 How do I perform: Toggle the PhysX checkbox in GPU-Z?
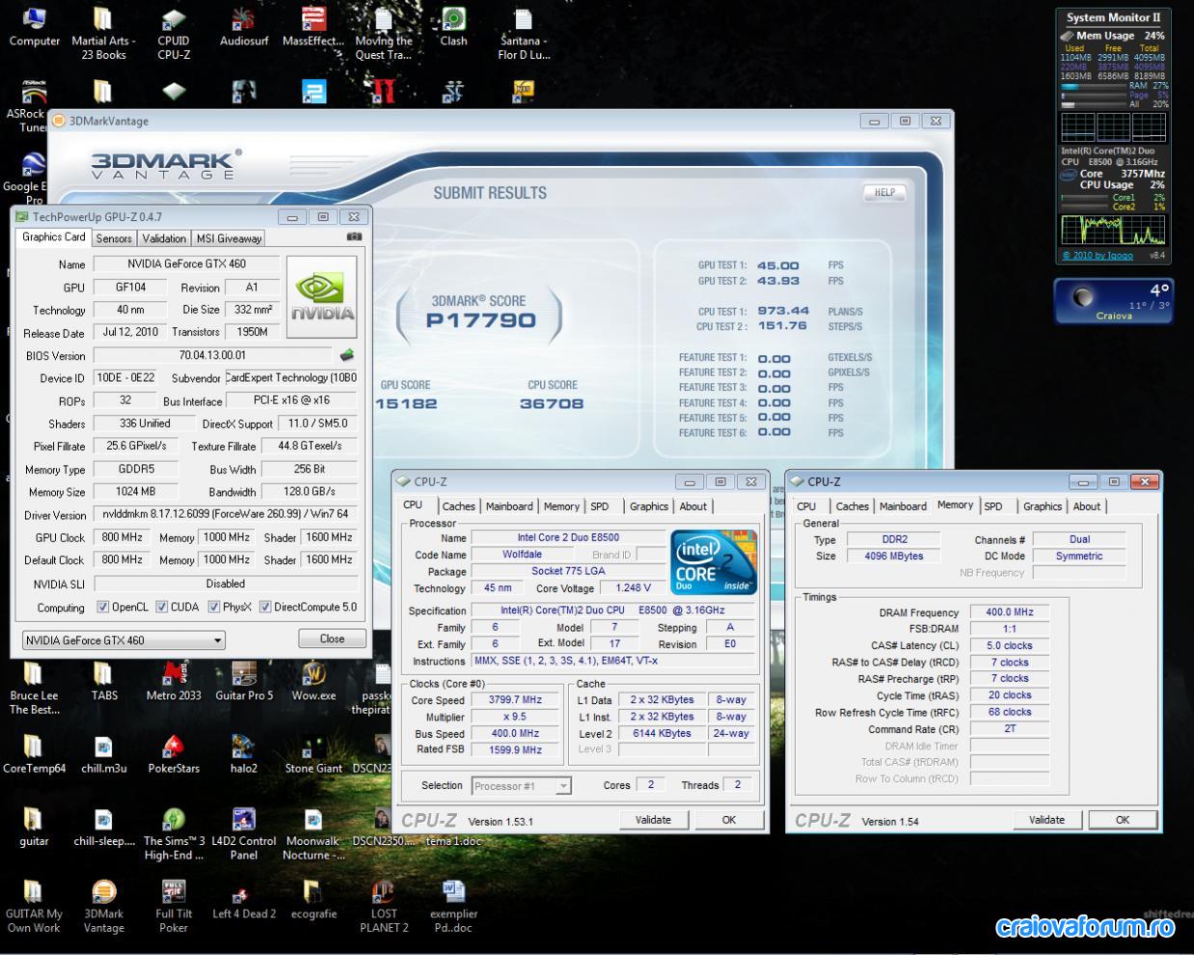(x=213, y=607)
